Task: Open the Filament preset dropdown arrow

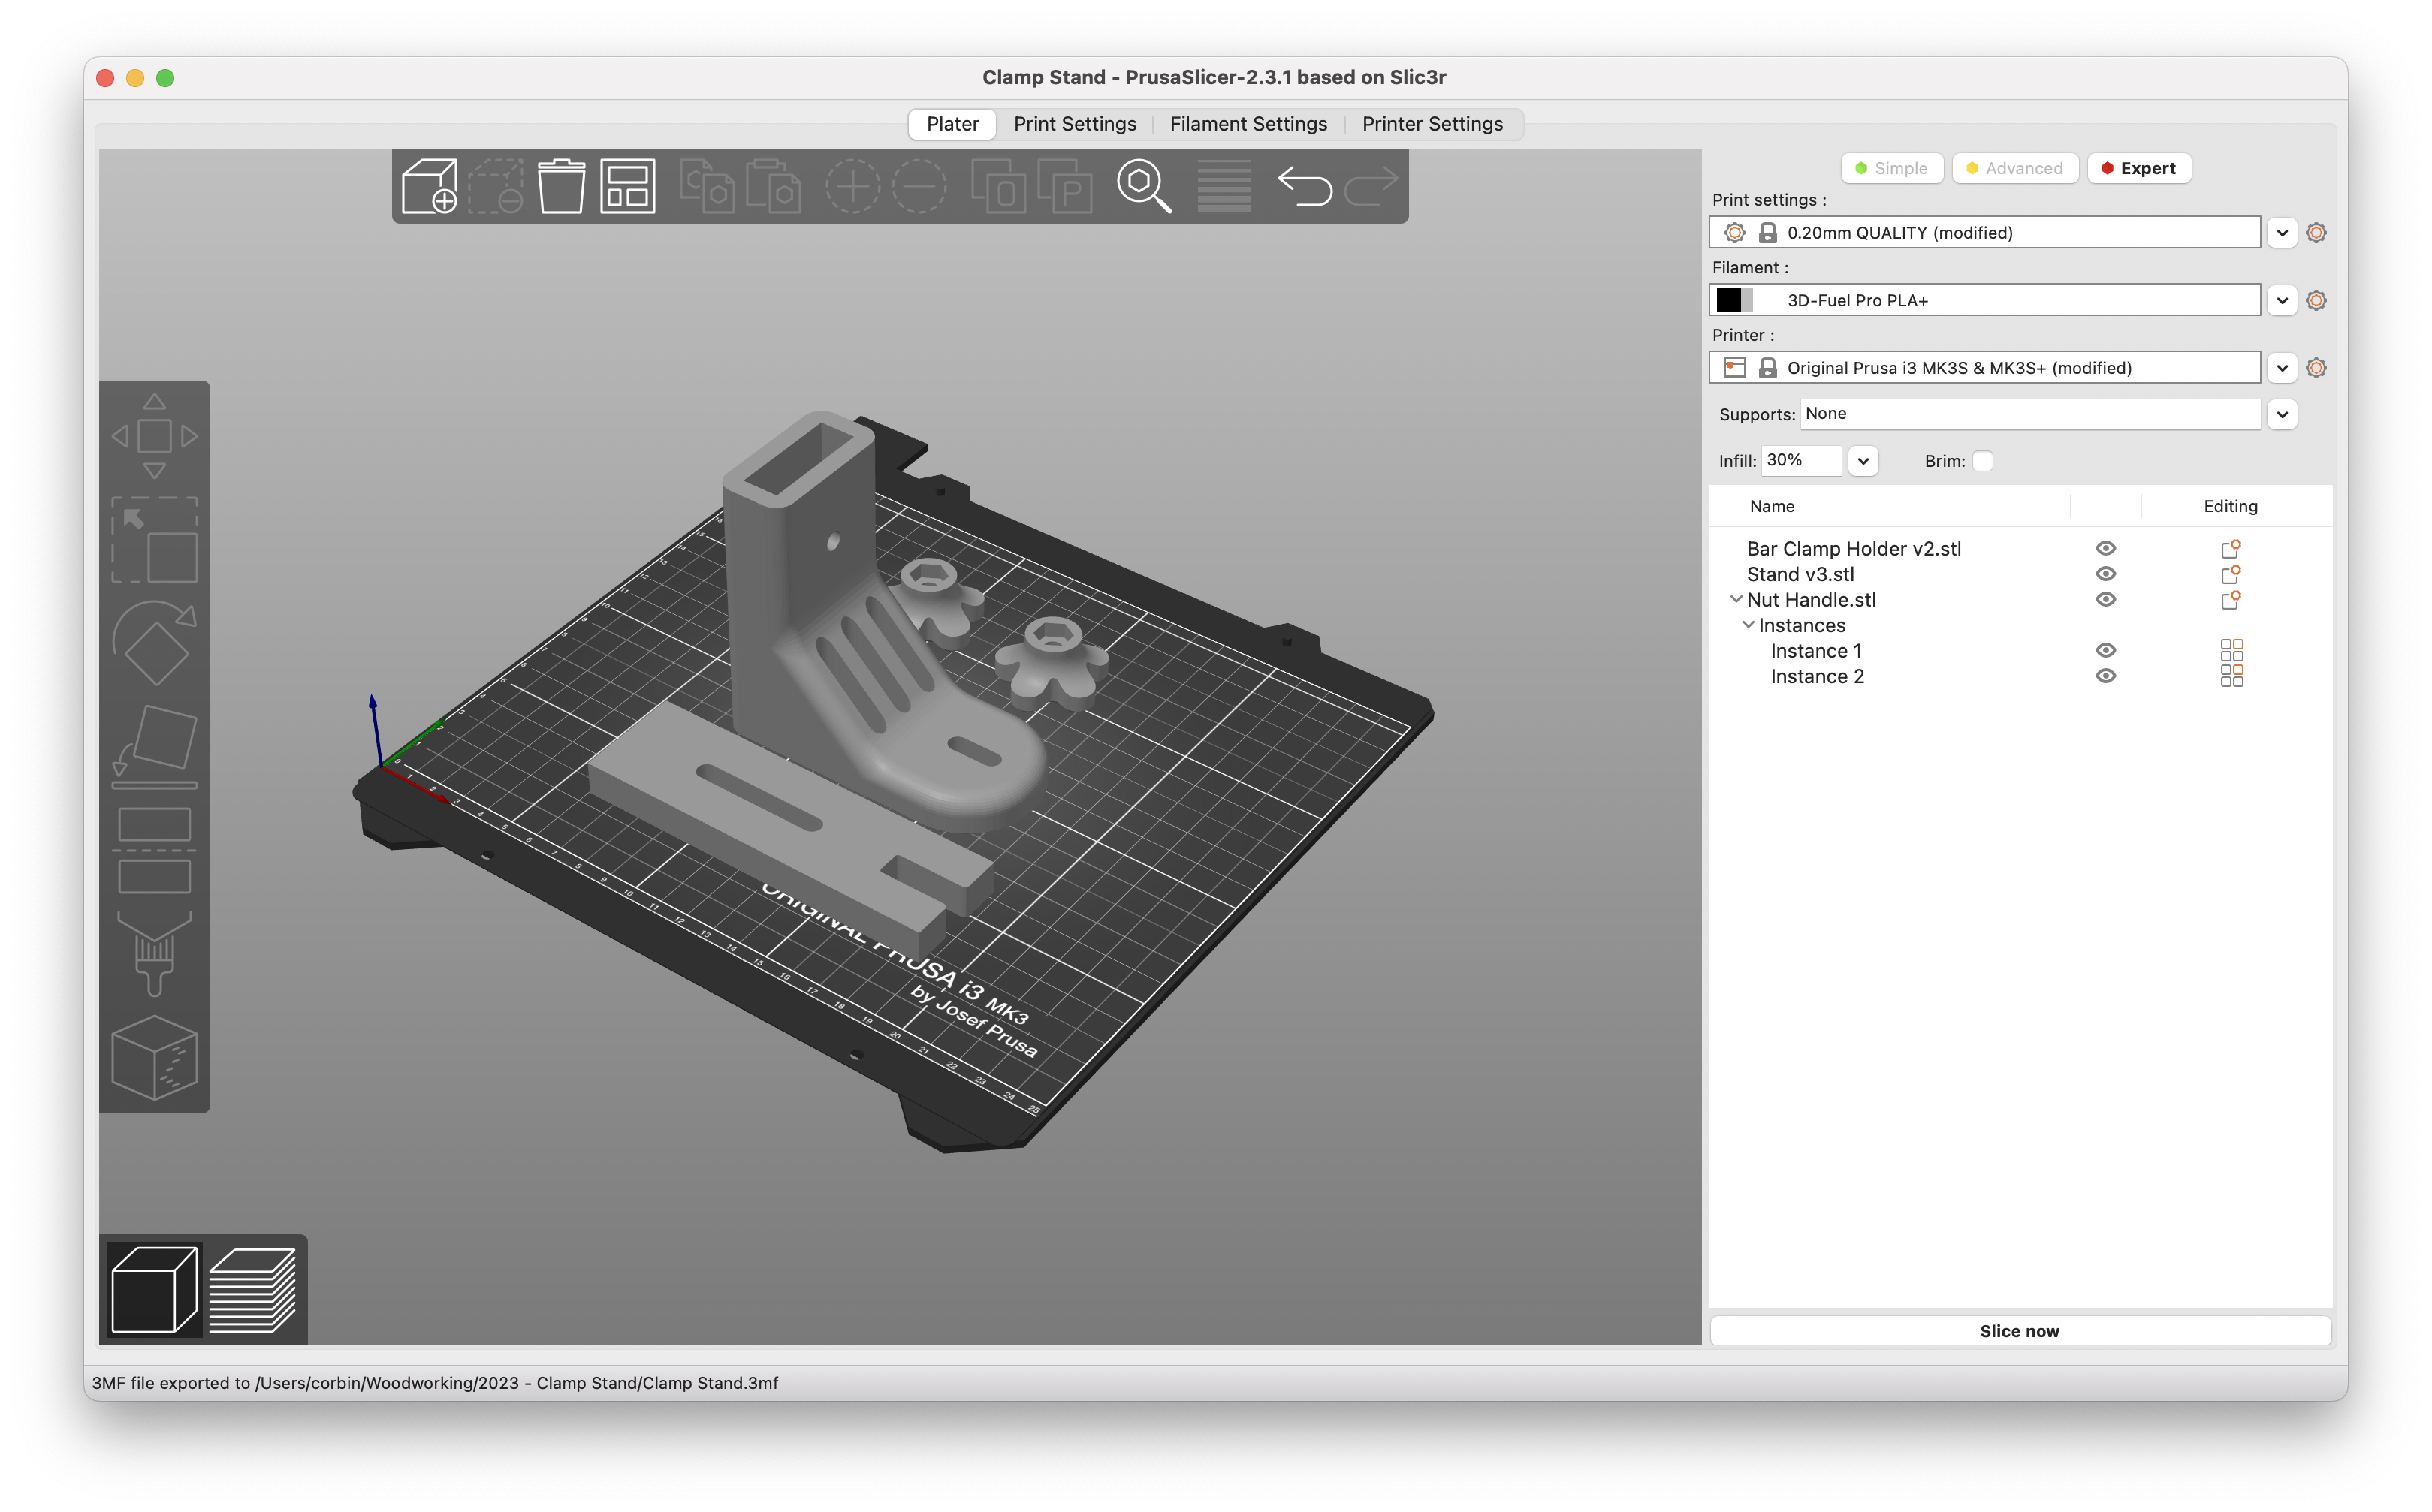Action: 2281,300
